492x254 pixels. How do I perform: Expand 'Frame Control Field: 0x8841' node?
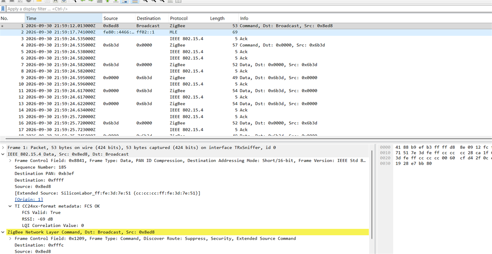[x=10, y=161]
